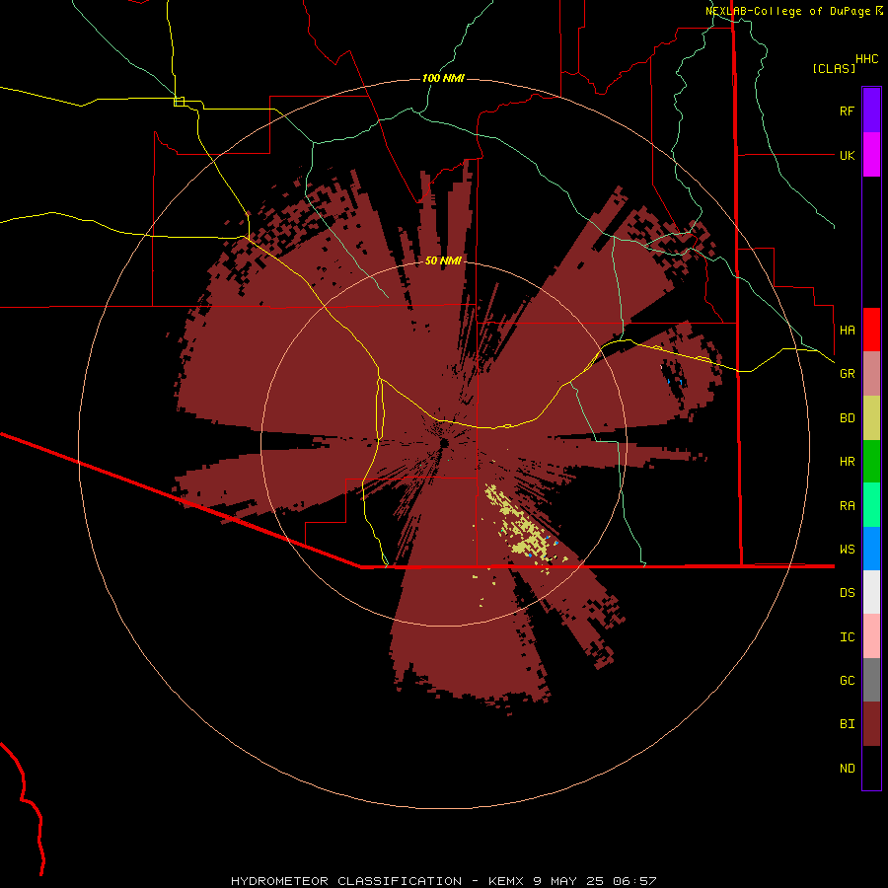Click the 50 NMI range ring label

(443, 260)
